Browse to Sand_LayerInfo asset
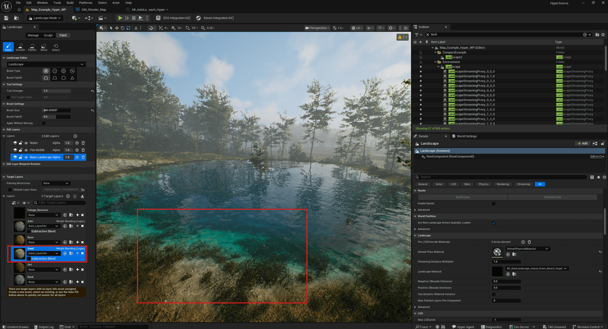The height and width of the screenshot is (329, 608). pos(71,253)
